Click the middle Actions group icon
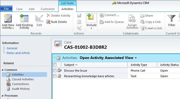Screen dimensions: 180x99 point(79,22)
